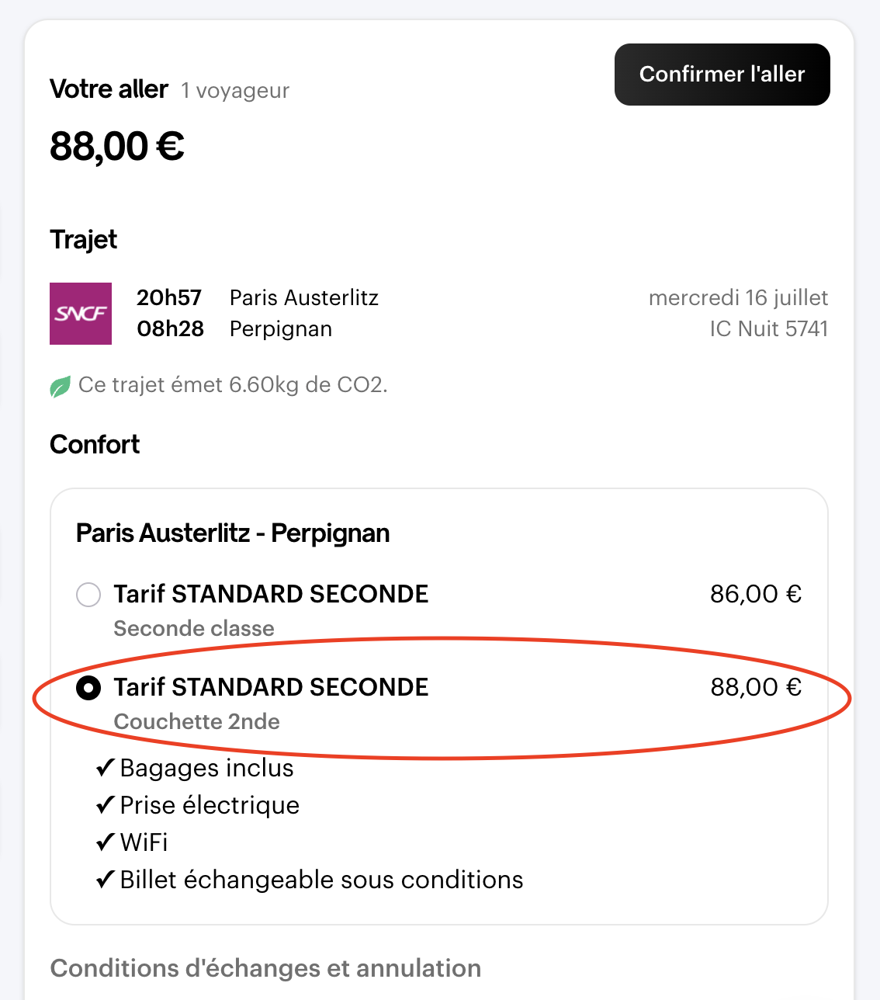Click the Perpignan arrival station

pos(281,328)
